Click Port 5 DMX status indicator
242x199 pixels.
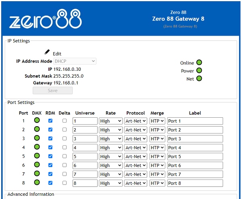click(37, 156)
